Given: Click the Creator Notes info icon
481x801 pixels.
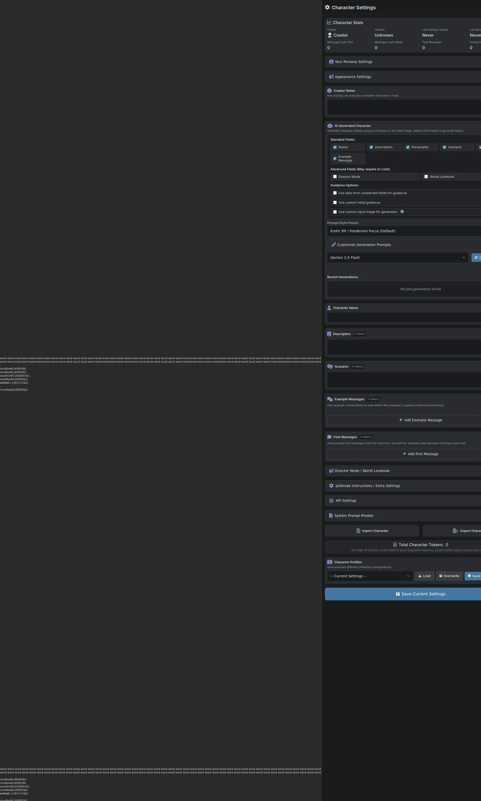Looking at the screenshot, I should [x=329, y=91].
